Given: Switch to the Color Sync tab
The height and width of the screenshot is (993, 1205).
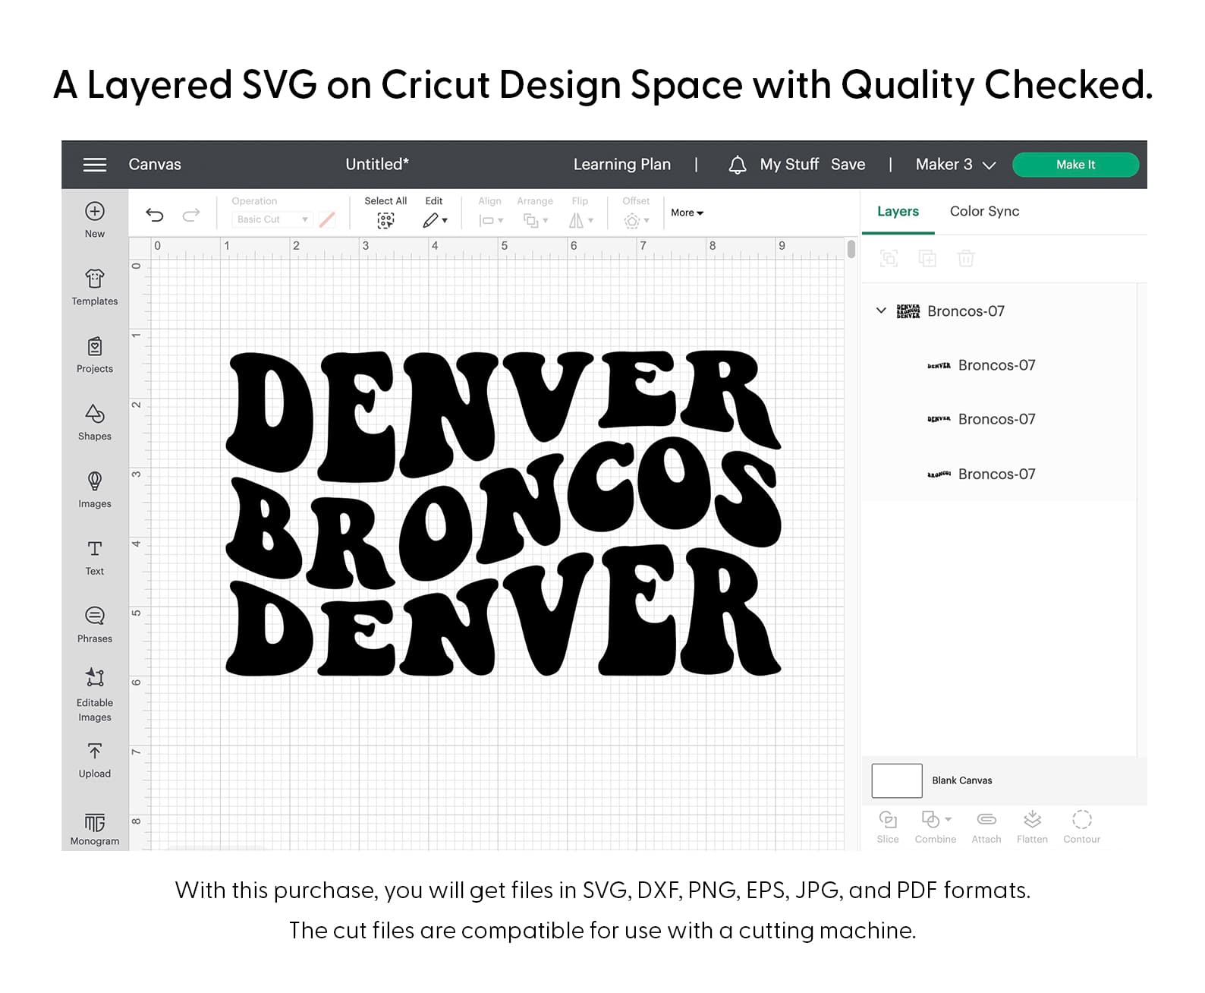Looking at the screenshot, I should (x=984, y=212).
